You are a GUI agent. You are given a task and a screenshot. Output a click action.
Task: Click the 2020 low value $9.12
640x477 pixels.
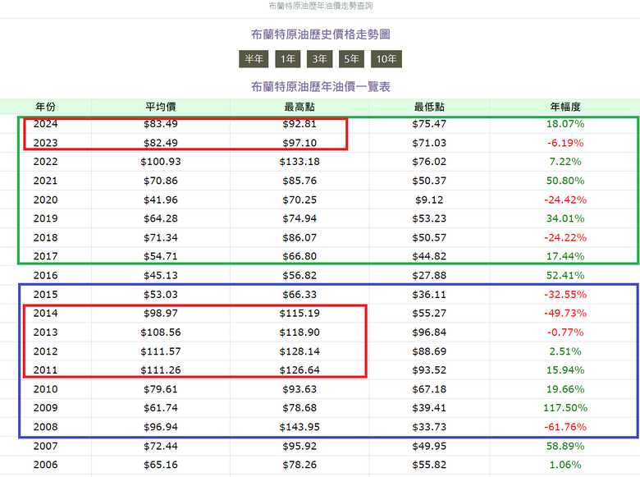(x=429, y=200)
